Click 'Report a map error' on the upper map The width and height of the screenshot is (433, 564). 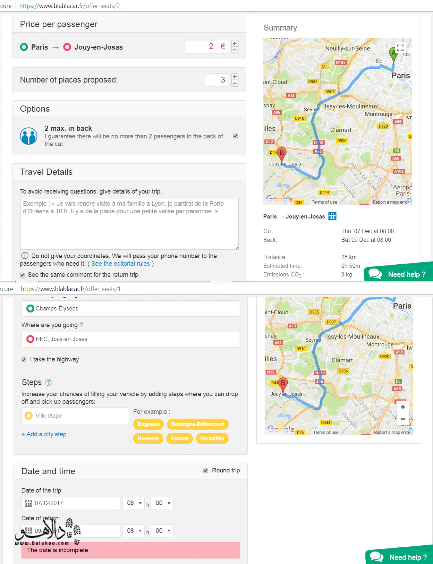click(391, 202)
